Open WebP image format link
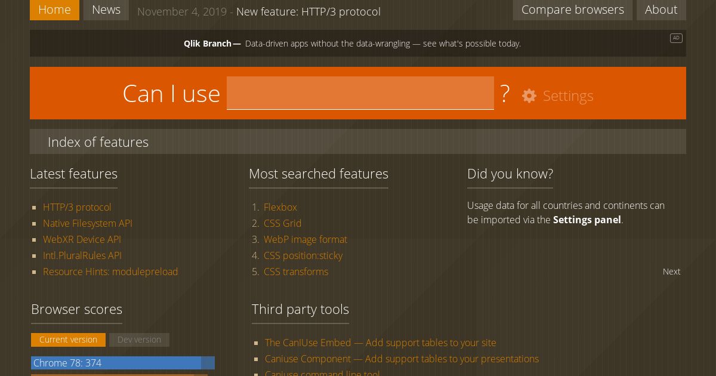 pyautogui.click(x=305, y=239)
